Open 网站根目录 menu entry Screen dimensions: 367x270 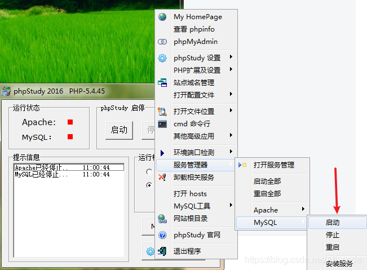coord(196,219)
